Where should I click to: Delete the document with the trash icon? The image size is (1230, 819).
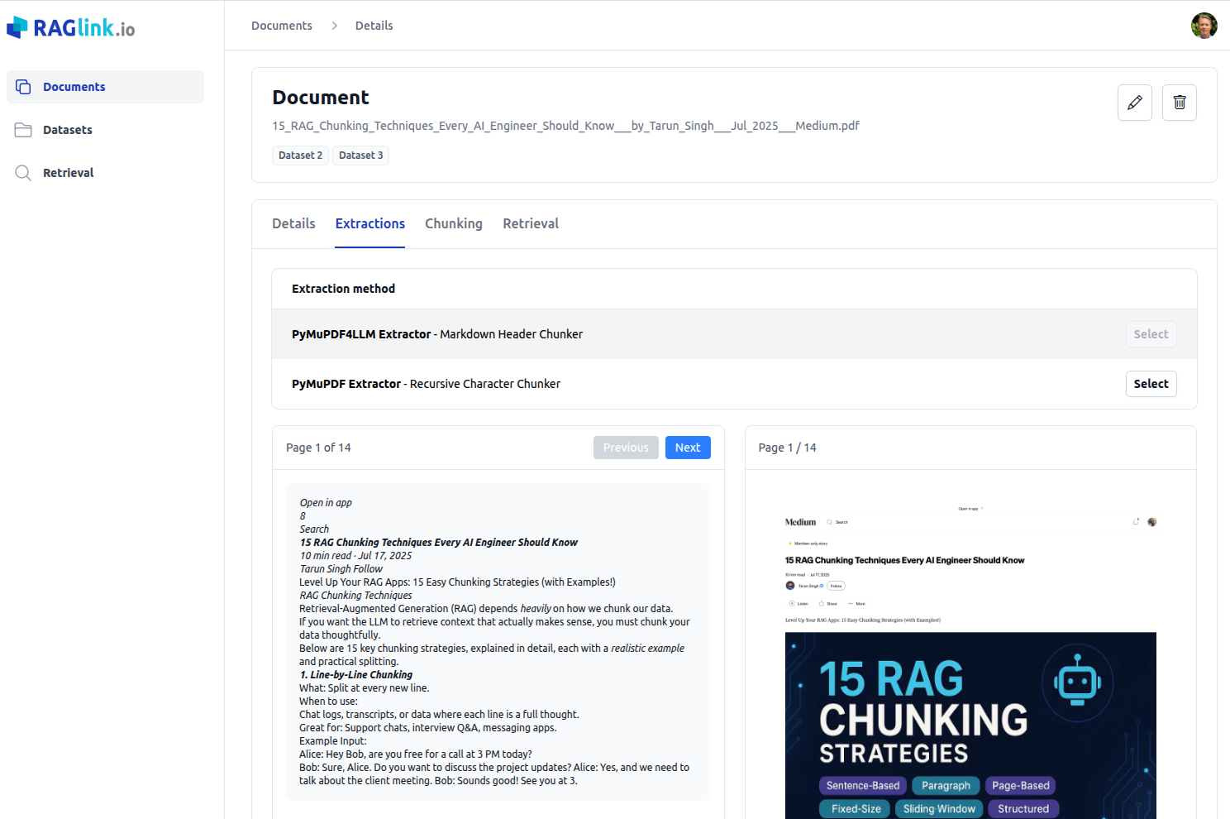click(1179, 102)
